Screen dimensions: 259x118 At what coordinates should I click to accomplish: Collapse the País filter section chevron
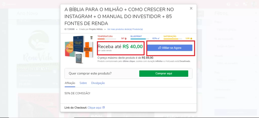[x=256, y=72]
